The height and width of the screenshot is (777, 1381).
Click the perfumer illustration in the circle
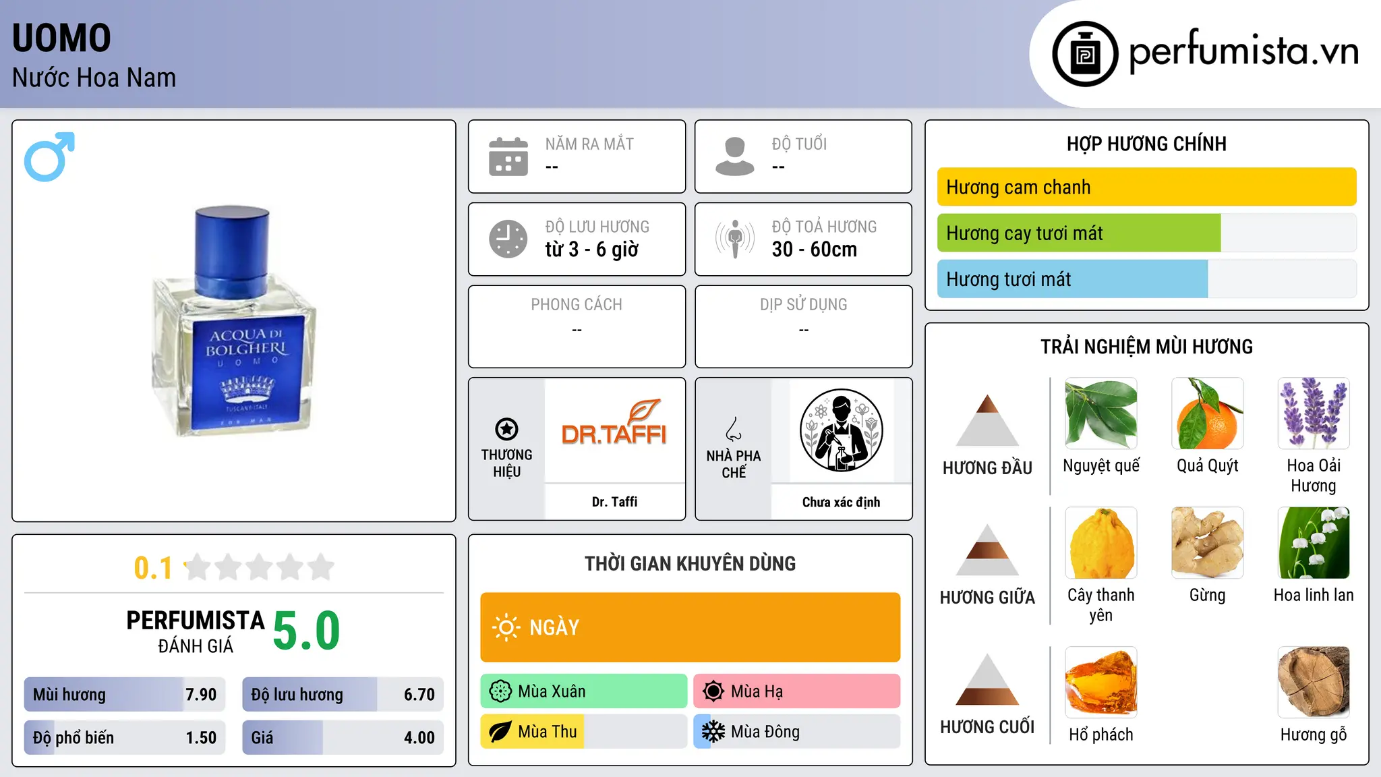click(841, 430)
